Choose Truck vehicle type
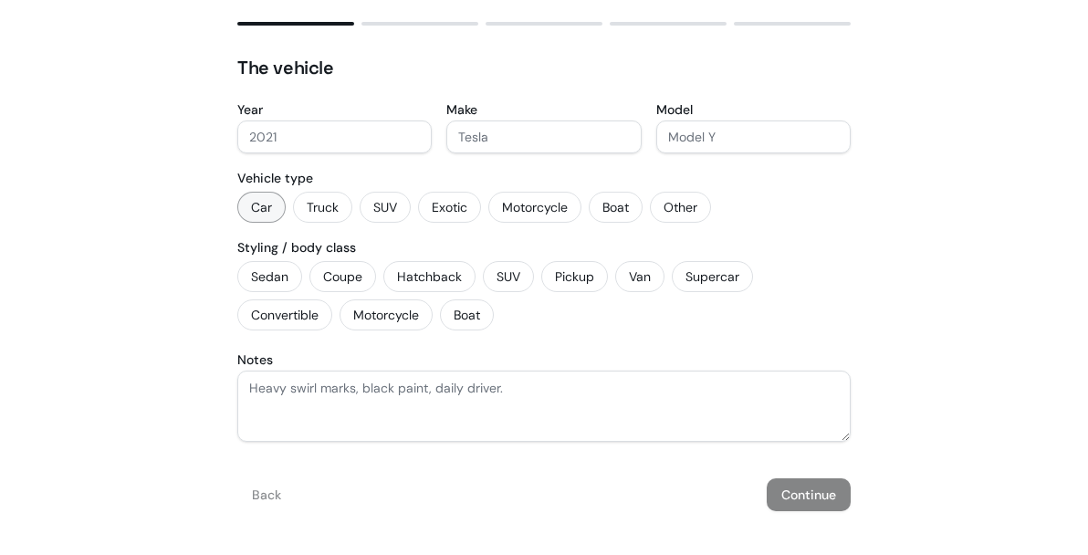Screen dimensions: 1088x555 (322, 207)
